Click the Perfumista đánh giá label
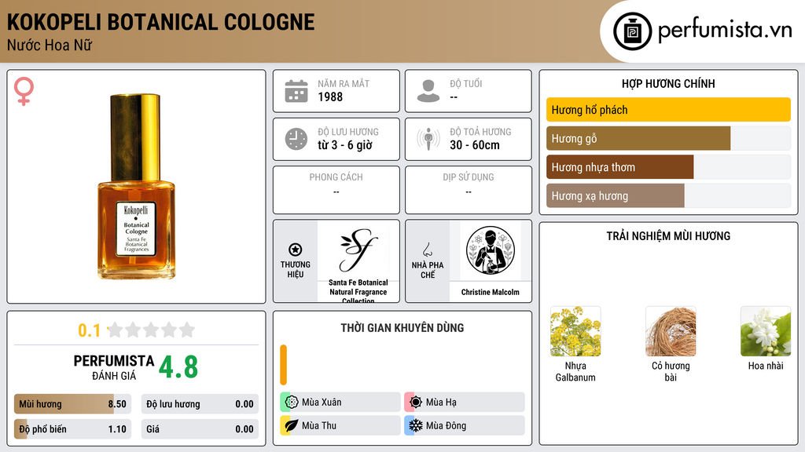This screenshot has height=452, width=805. point(114,367)
